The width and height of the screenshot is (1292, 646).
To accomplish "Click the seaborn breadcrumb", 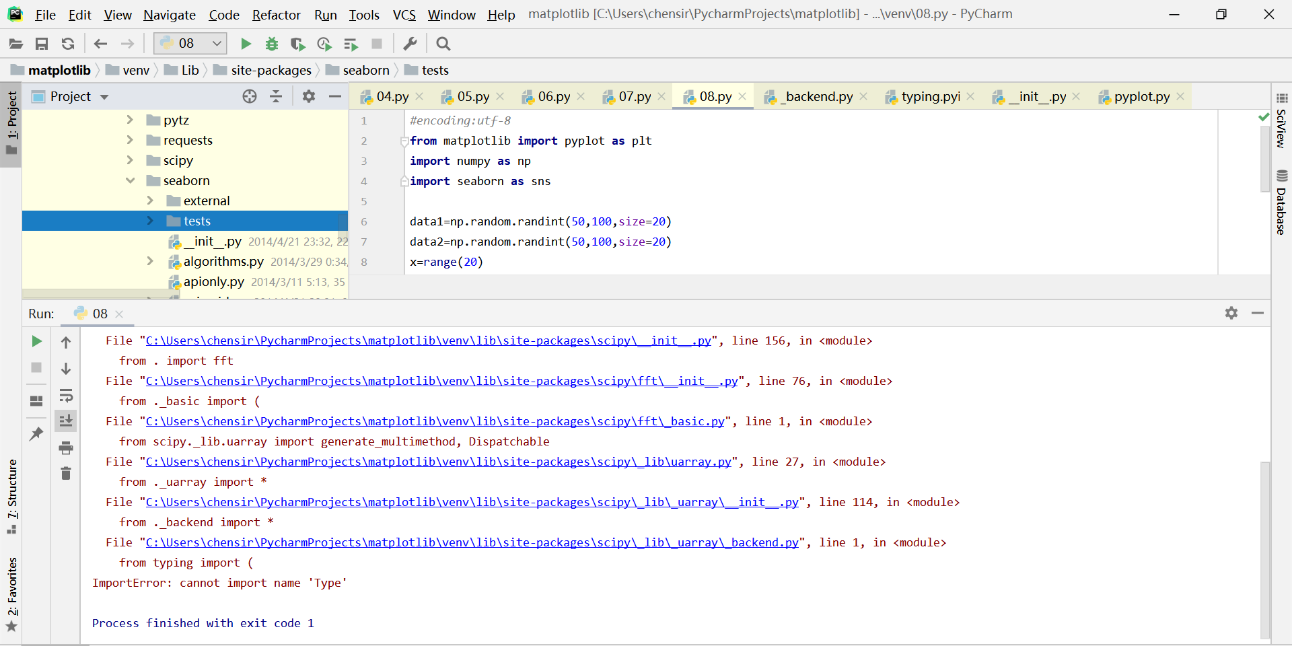I will tap(358, 70).
